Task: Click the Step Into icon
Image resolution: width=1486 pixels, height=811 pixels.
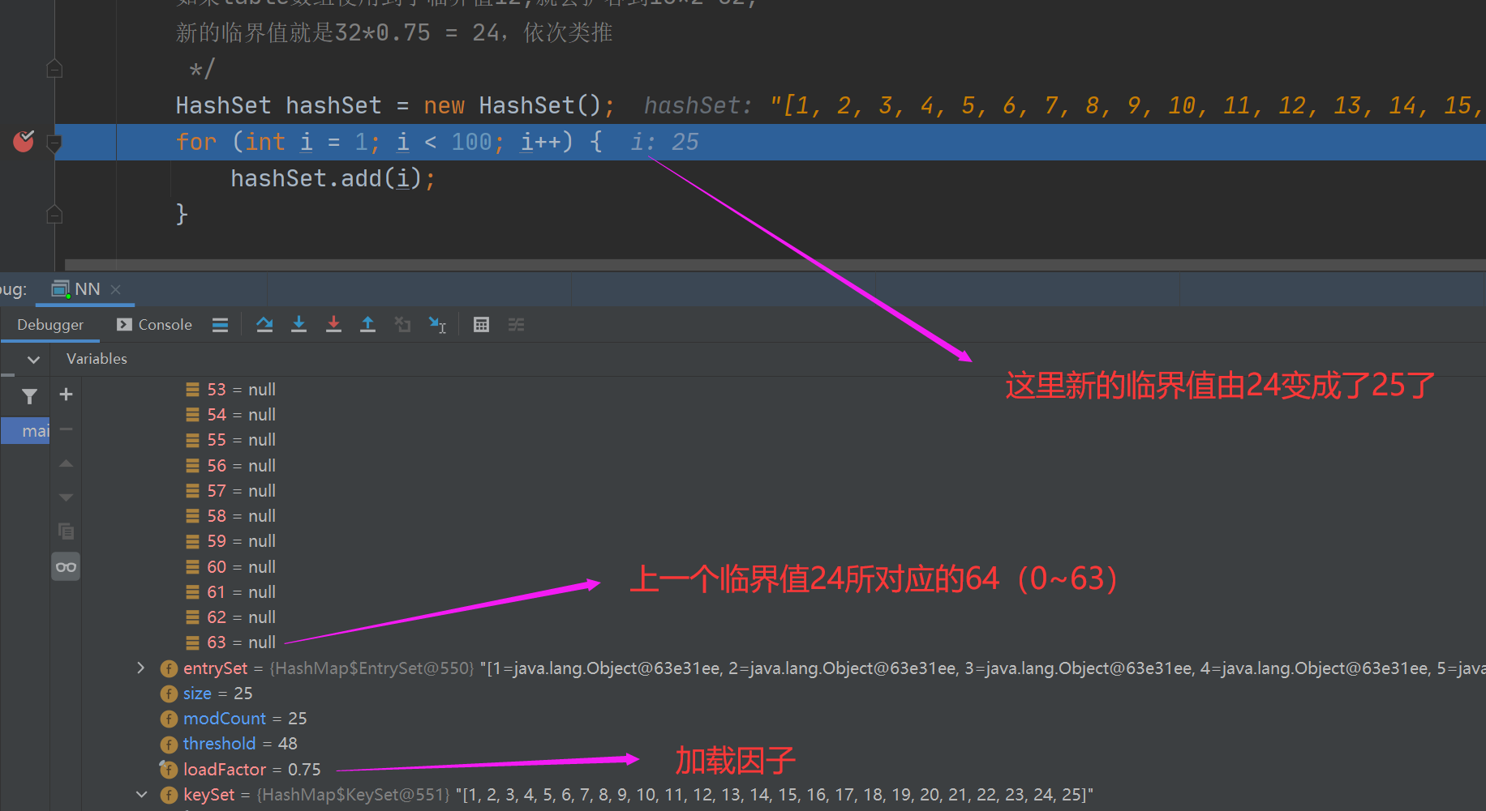Action: (x=299, y=324)
